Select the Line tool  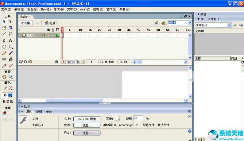pos(4,34)
